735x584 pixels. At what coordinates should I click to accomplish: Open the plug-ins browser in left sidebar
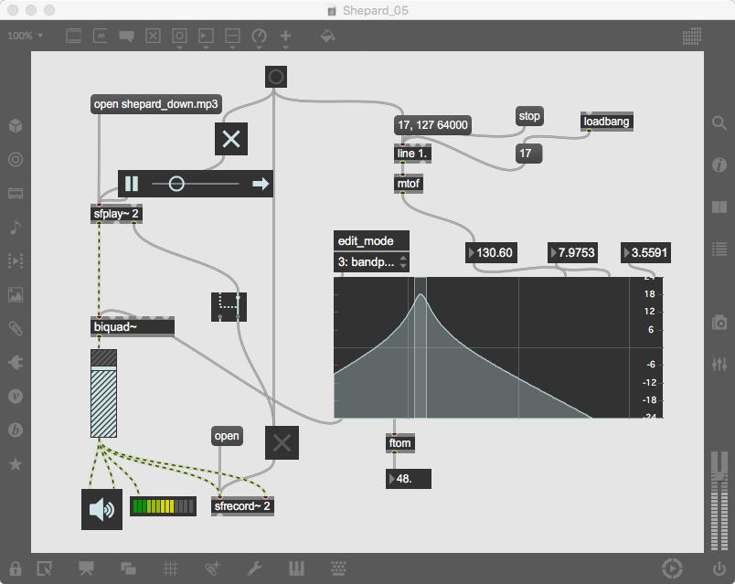(x=16, y=362)
